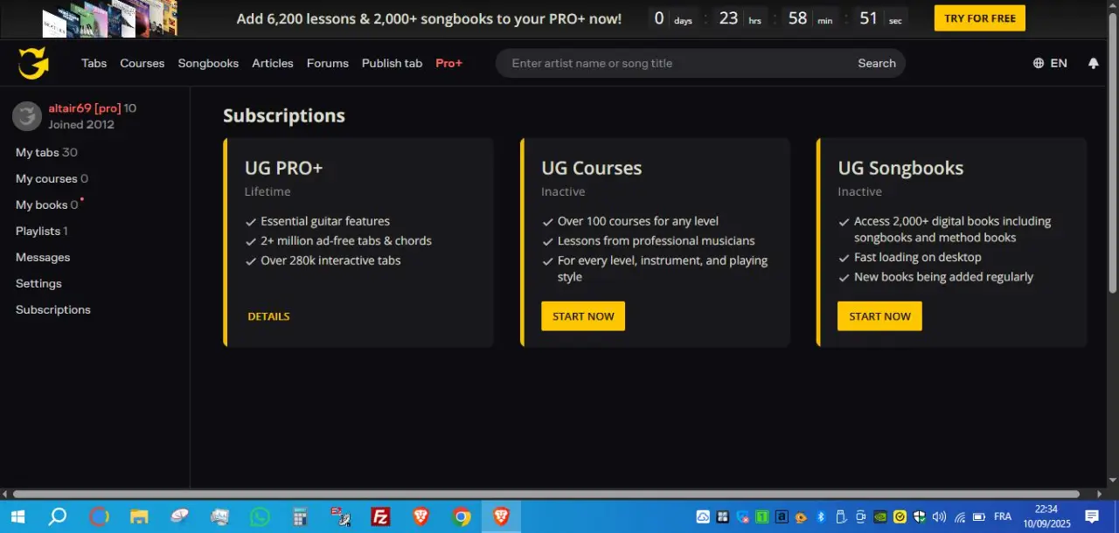Open the Windows notification center icon
Image resolution: width=1119 pixels, height=533 pixels.
pos(1092,516)
